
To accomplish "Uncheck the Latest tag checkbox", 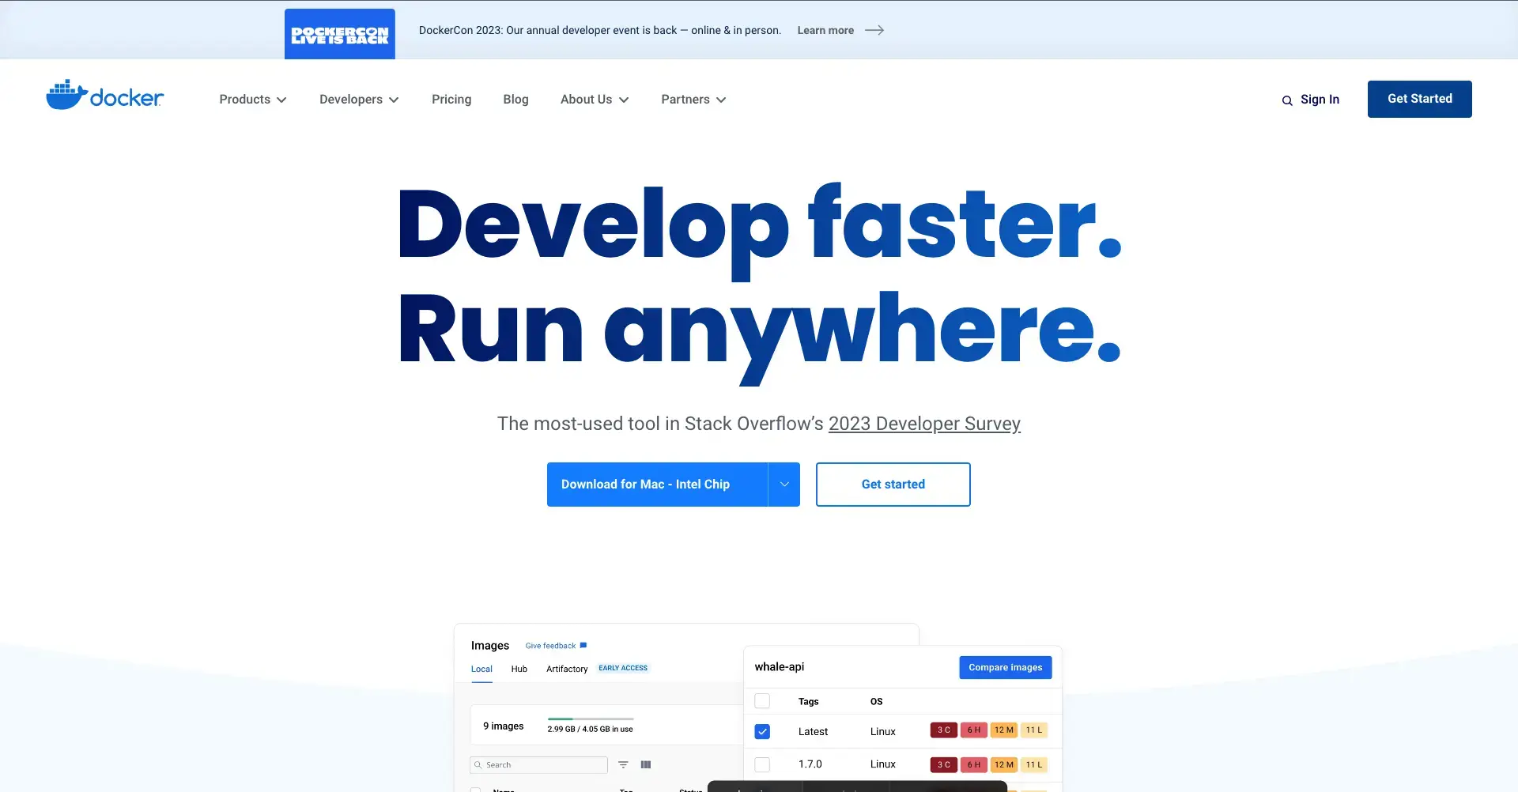I will coord(762,732).
